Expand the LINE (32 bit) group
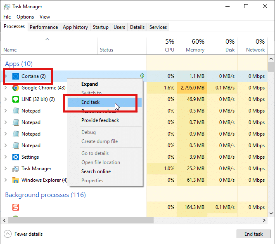 point(6,99)
